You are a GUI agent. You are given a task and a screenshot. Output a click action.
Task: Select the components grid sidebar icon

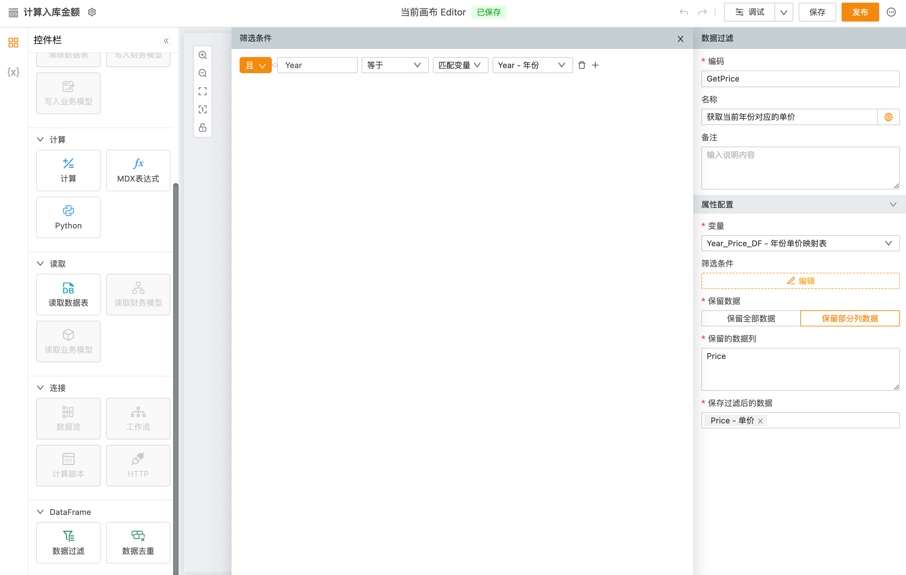tap(13, 43)
